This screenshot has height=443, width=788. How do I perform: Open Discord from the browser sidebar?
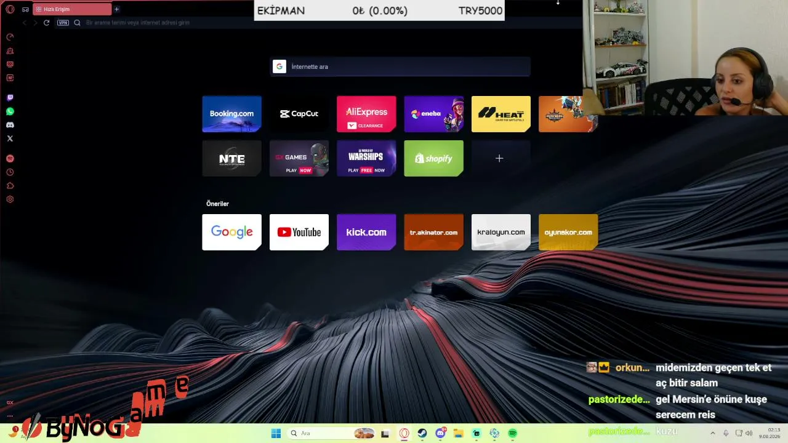pyautogui.click(x=10, y=125)
